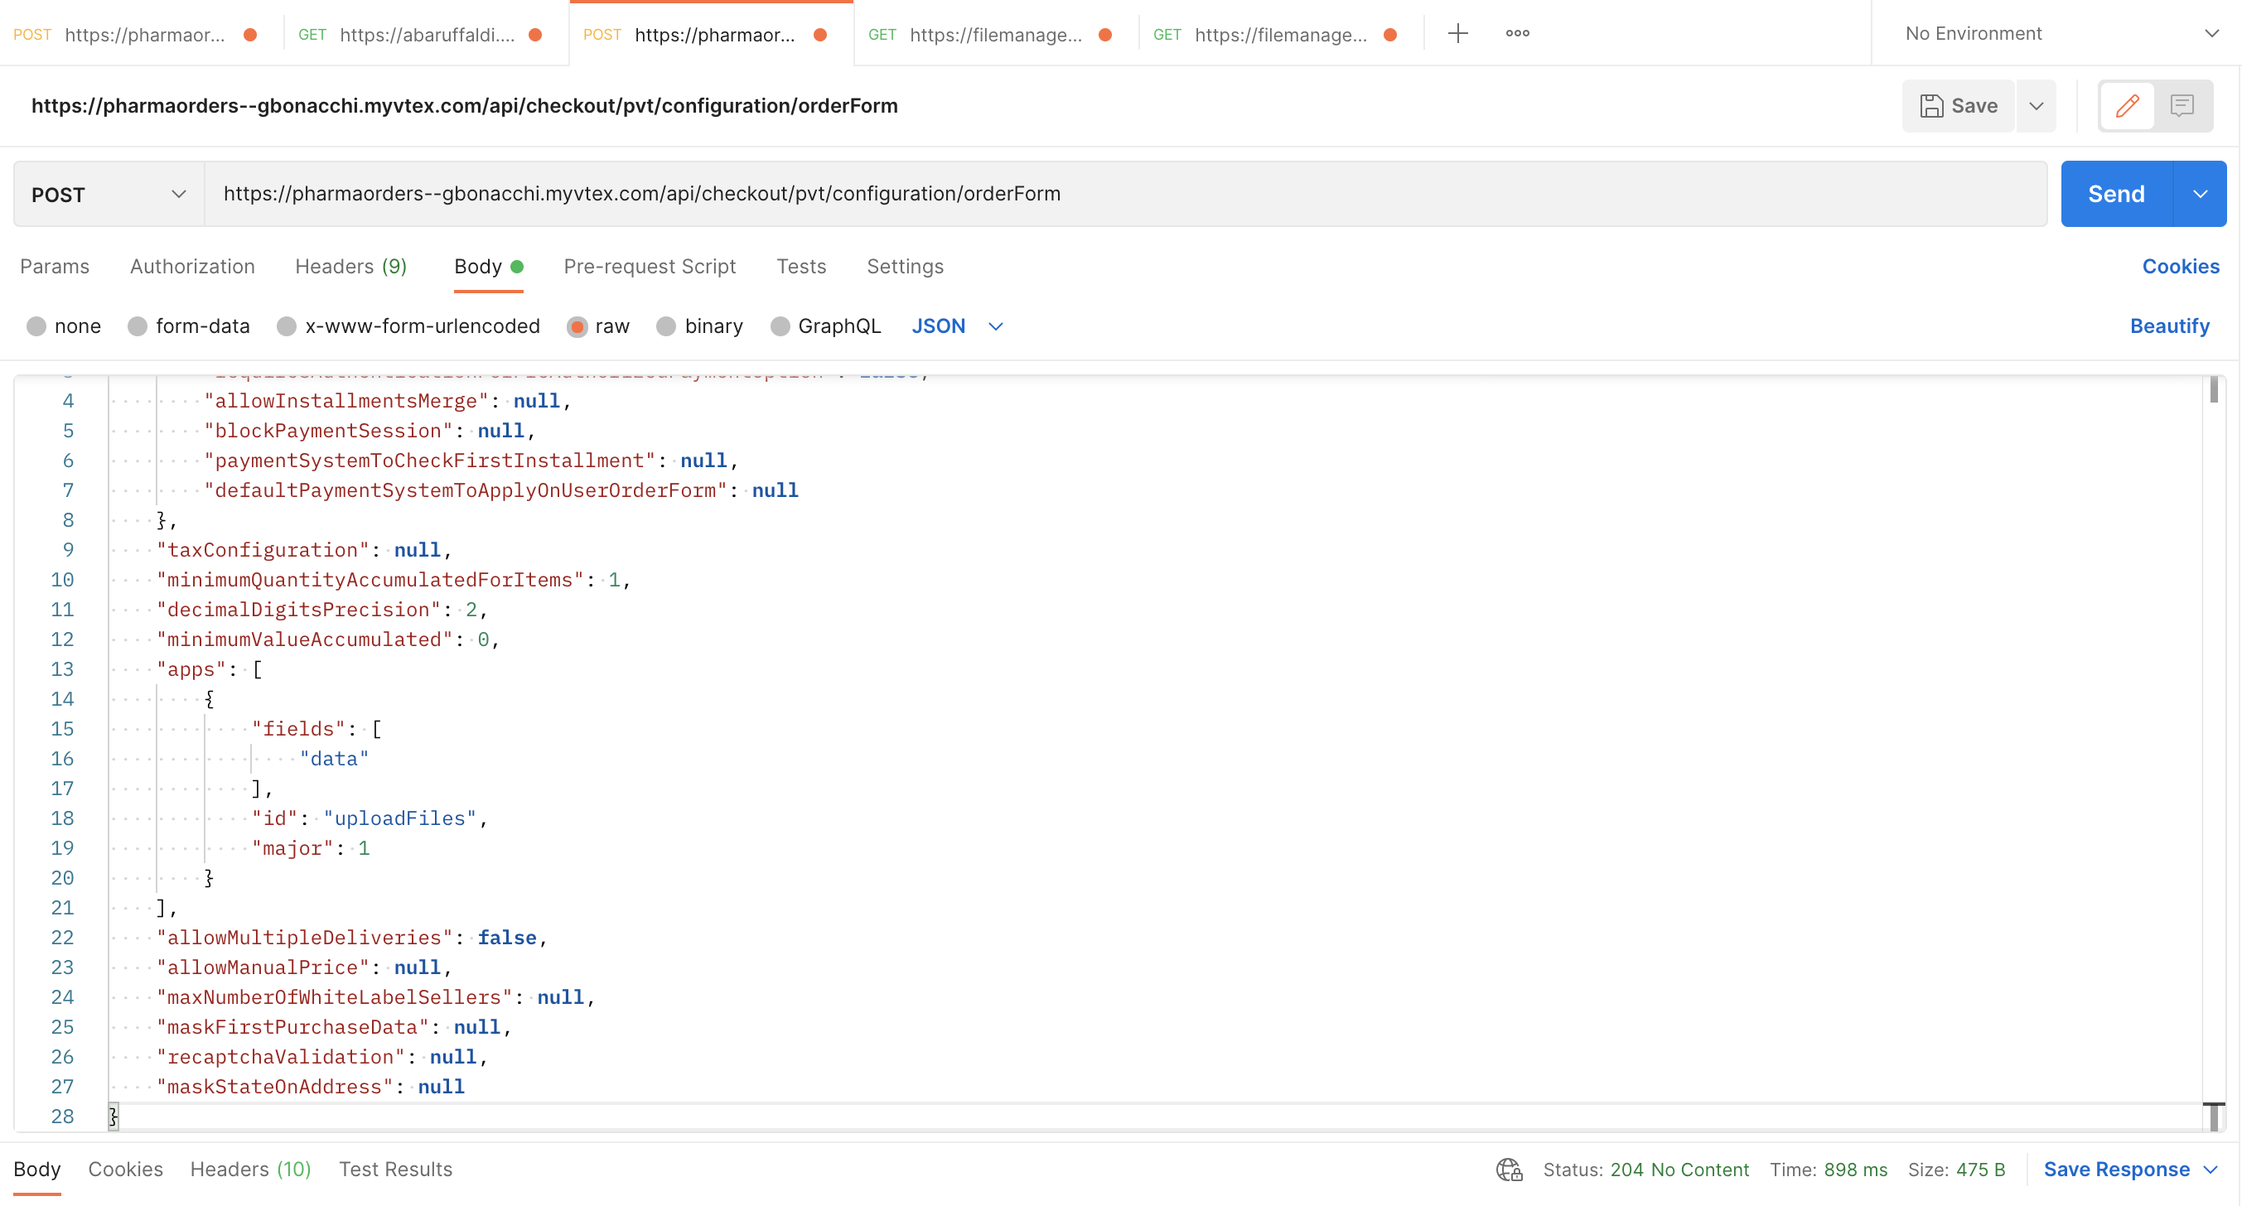Viewport: 2242px width, 1206px height.
Task: Open the Pre-request Script tab
Action: click(650, 266)
